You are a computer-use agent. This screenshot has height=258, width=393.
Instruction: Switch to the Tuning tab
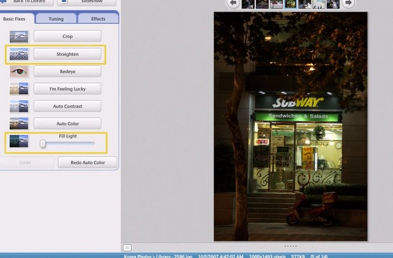click(56, 19)
